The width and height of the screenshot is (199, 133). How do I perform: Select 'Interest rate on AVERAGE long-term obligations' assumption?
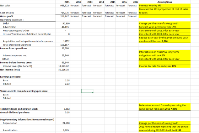point(165,54)
